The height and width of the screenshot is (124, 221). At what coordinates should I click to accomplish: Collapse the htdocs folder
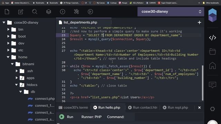tap(16, 85)
